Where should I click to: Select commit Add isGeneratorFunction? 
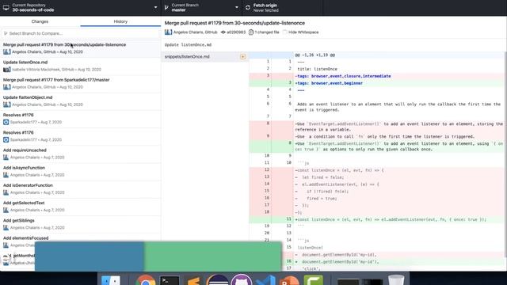(x=80, y=189)
